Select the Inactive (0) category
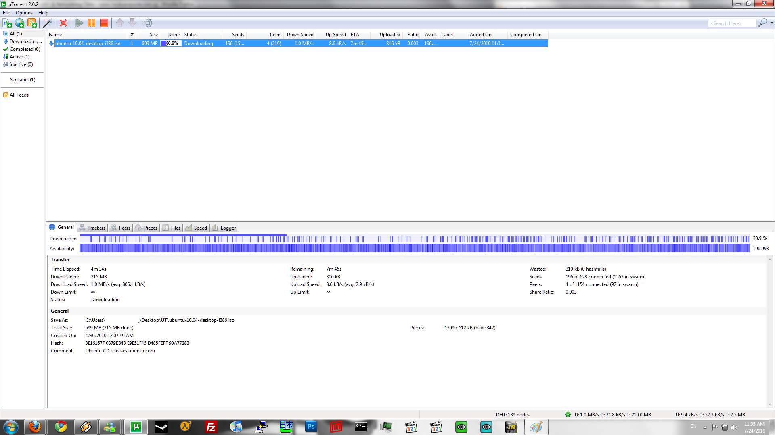The image size is (775, 435). tap(18, 64)
